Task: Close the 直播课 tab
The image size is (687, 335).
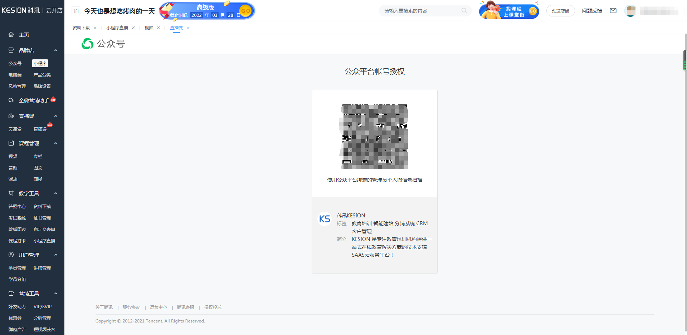Action: tap(188, 28)
